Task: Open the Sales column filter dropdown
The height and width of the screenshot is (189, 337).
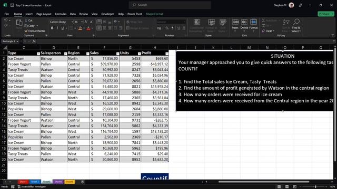Action: click(x=118, y=54)
